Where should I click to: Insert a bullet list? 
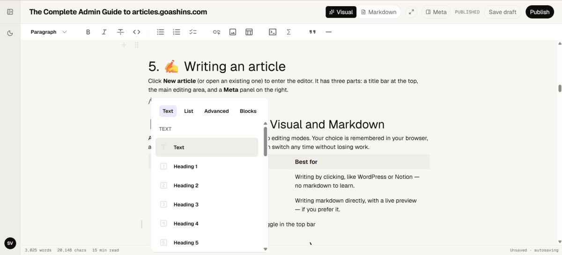click(161, 32)
